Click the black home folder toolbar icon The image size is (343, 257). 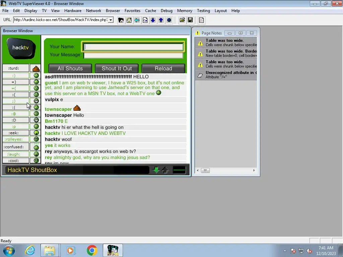click(x=121, y=20)
